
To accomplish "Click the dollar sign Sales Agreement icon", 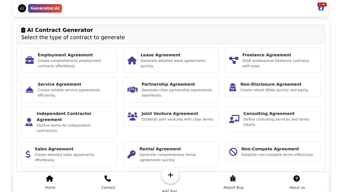I will (28, 154).
